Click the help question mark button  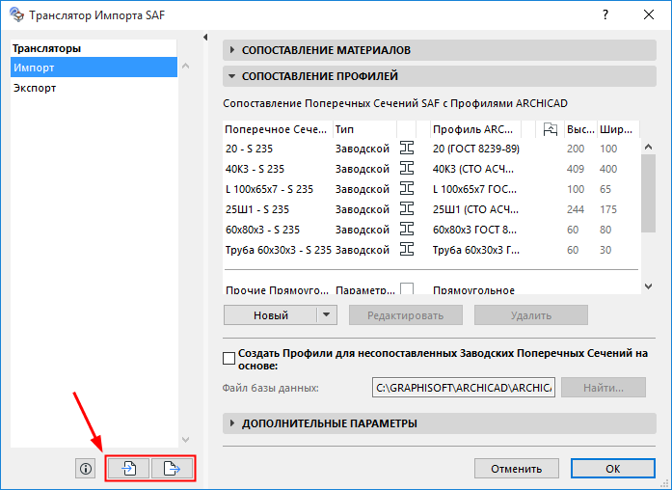point(605,14)
